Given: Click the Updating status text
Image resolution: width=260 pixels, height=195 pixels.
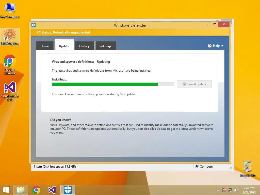Looking at the screenshot, I should pyautogui.click(x=104, y=62).
